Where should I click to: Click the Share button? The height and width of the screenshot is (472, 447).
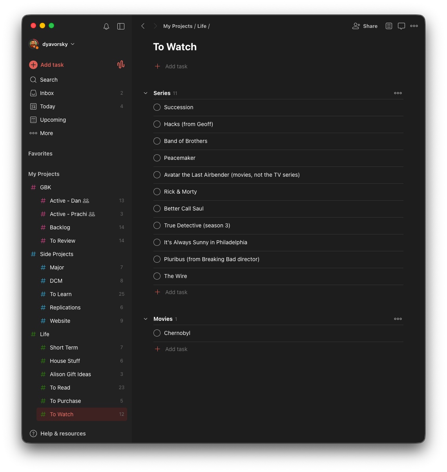[x=365, y=26]
